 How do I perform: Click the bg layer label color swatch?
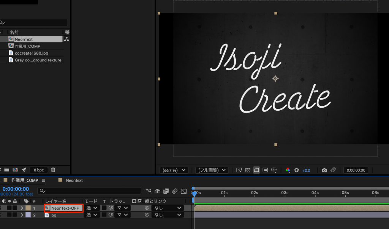(x=28, y=215)
